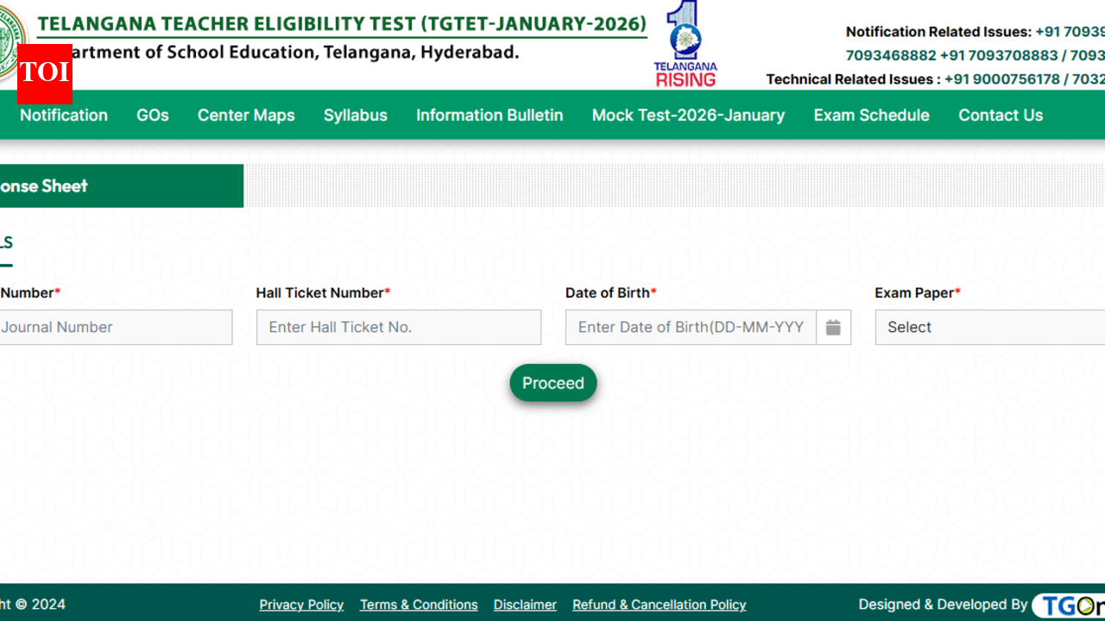This screenshot has width=1105, height=621.
Task: Click the Telangana Rising emblem logo
Action: pyautogui.click(x=685, y=43)
